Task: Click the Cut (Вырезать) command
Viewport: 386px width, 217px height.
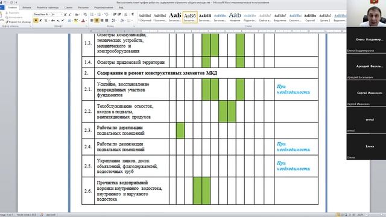Action: click(x=13, y=13)
